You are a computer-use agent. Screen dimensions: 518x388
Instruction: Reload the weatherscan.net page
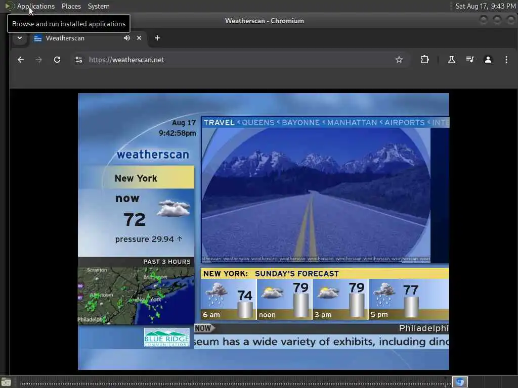(x=57, y=60)
